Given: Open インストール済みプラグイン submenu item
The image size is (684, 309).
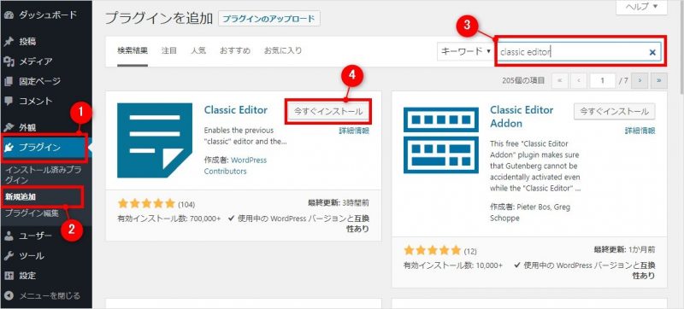Looking at the screenshot, I should 44,174.
